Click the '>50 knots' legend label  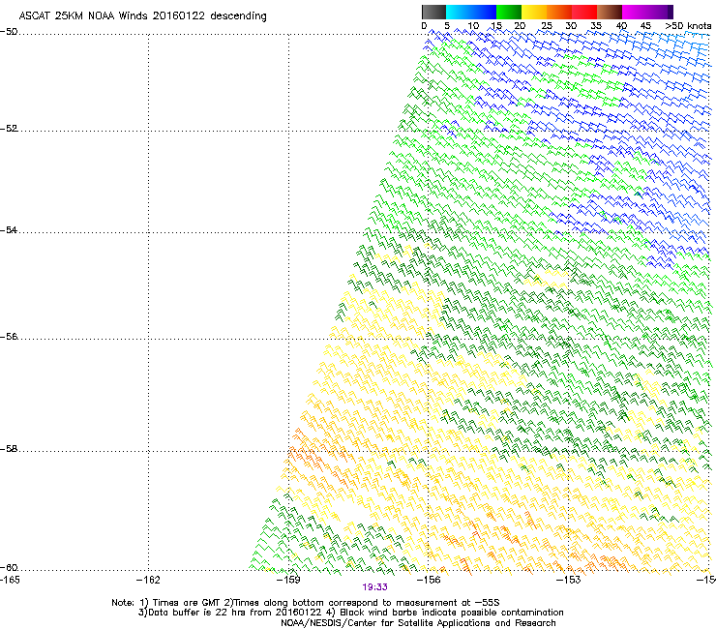click(688, 26)
